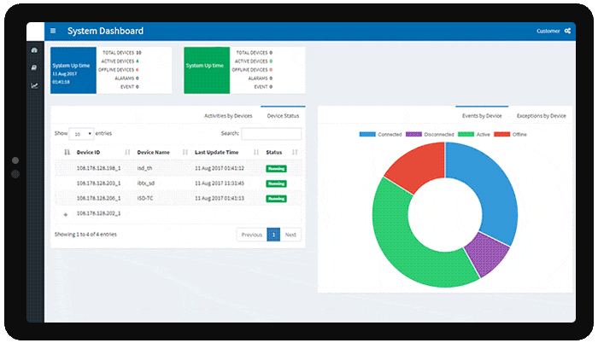Click the Running badge for ISD-TC
Viewport: 598px width, 343px height.
click(276, 199)
